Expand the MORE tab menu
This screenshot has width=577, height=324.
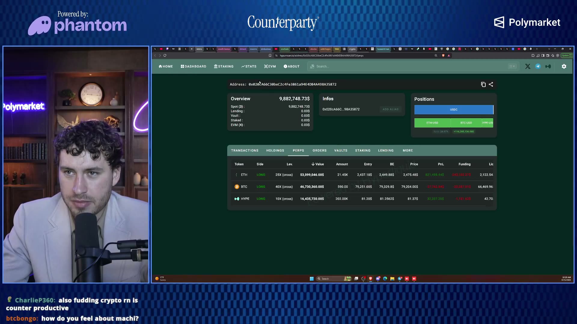(x=408, y=151)
